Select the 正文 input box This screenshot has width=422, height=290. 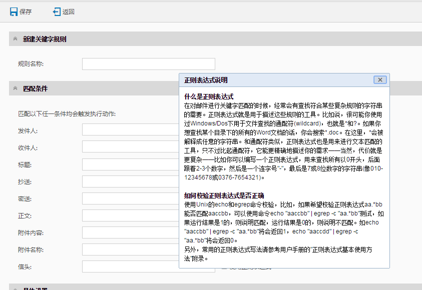(x=130, y=215)
